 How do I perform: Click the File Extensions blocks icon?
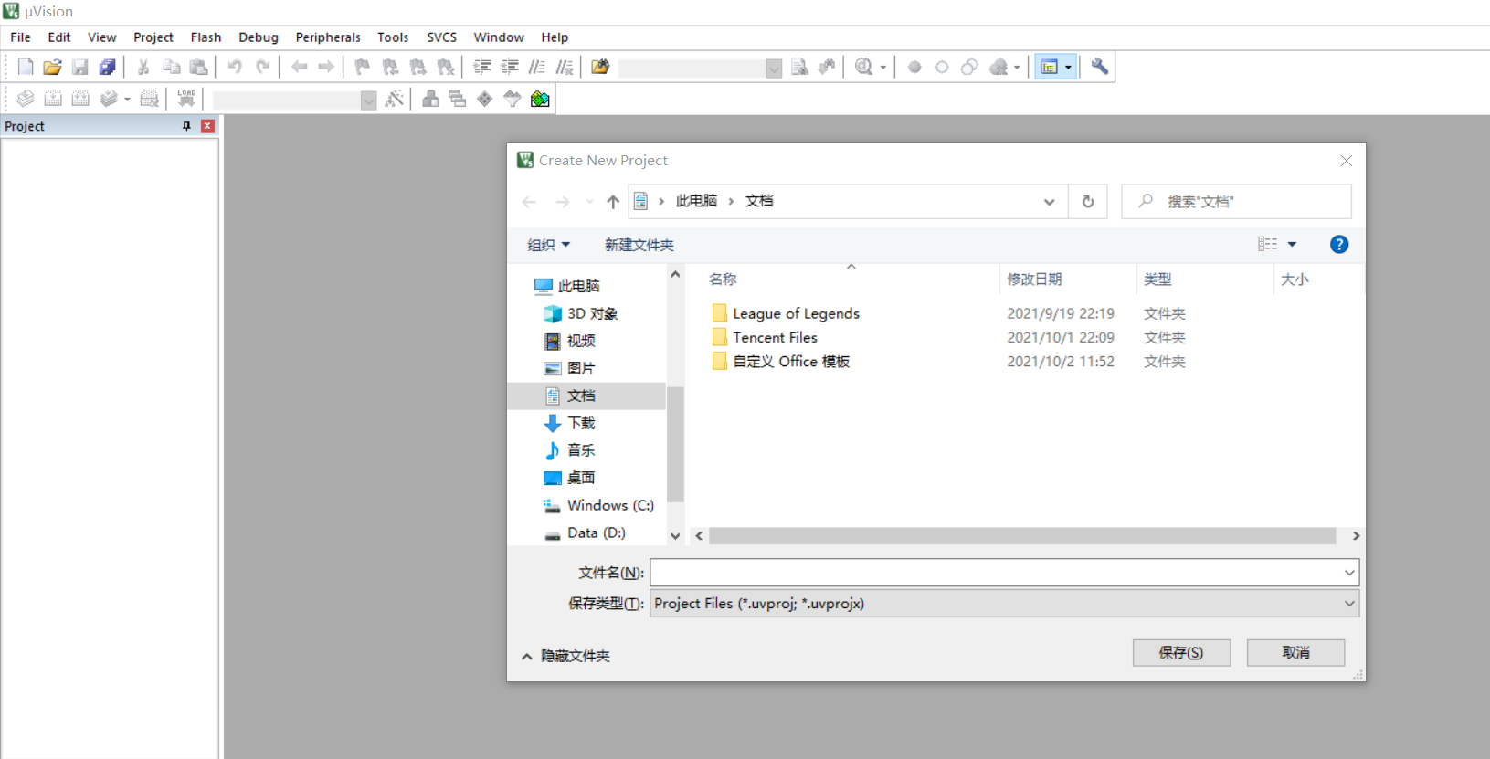[430, 99]
